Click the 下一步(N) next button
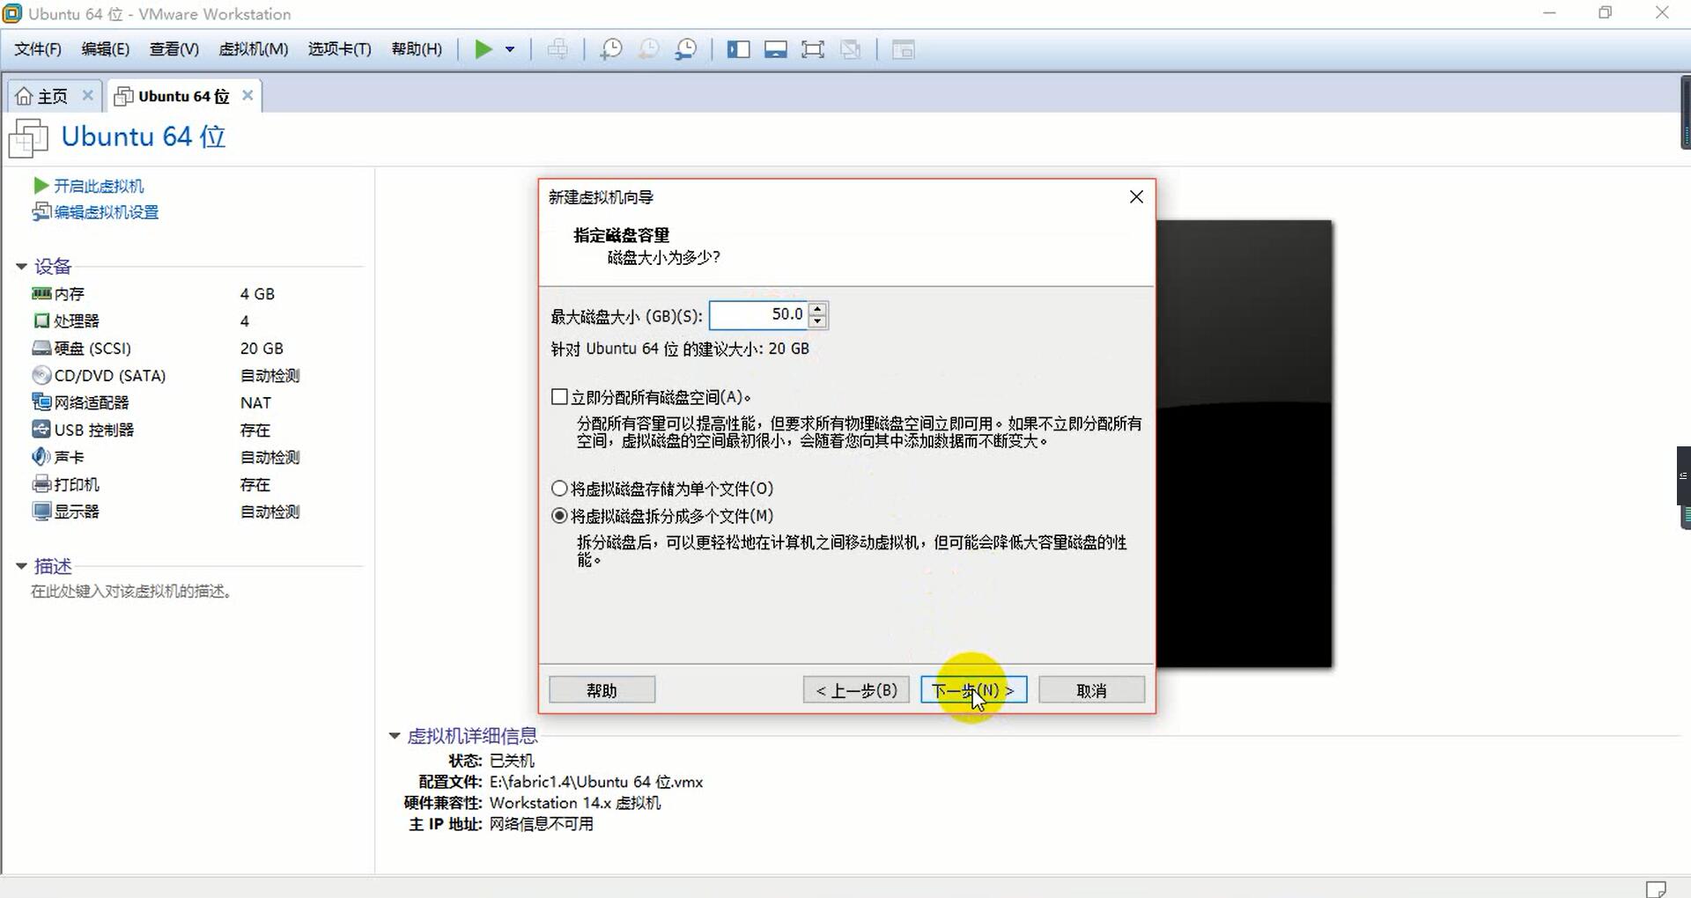 pyautogui.click(x=973, y=690)
